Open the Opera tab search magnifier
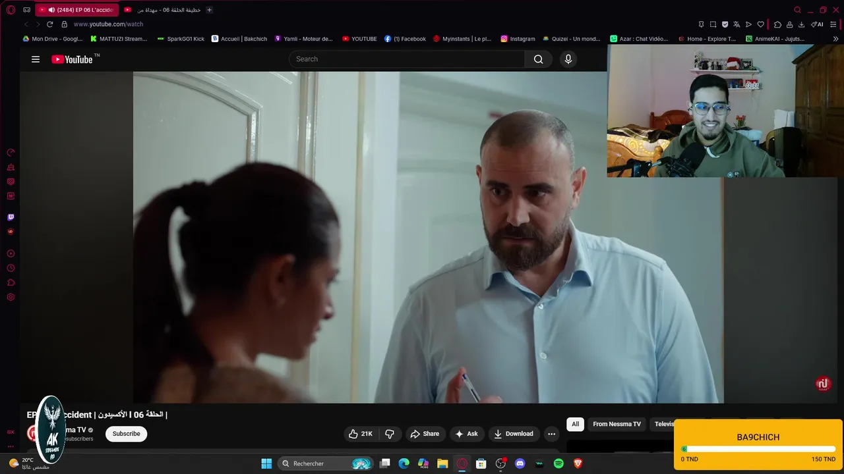The height and width of the screenshot is (474, 844). pyautogui.click(x=797, y=10)
